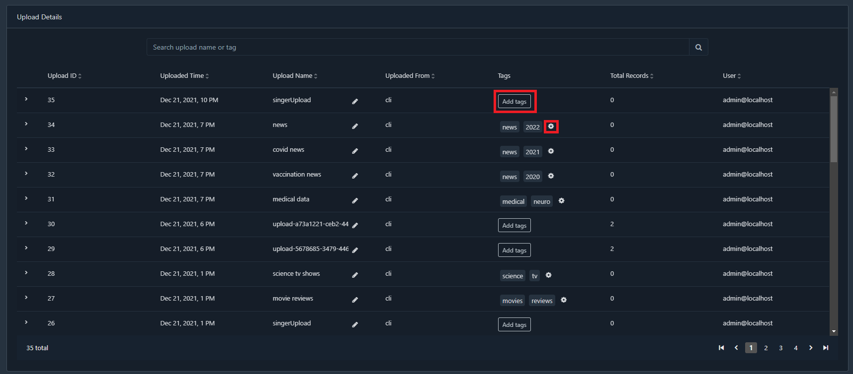This screenshot has height=374, width=853.
Task: Click the movies tag chip
Action: pyautogui.click(x=512, y=301)
